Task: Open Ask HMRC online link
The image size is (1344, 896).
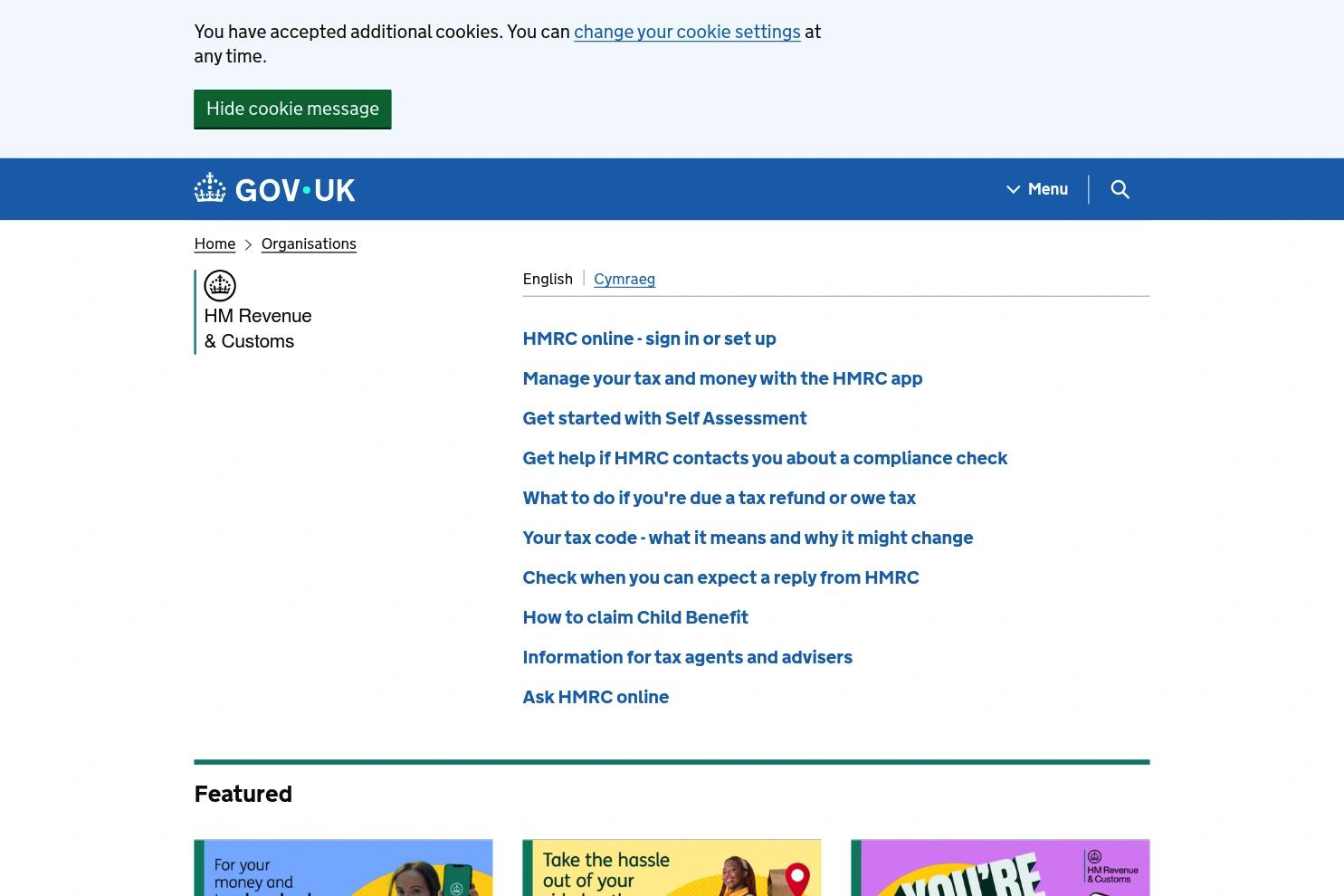Action: (596, 697)
